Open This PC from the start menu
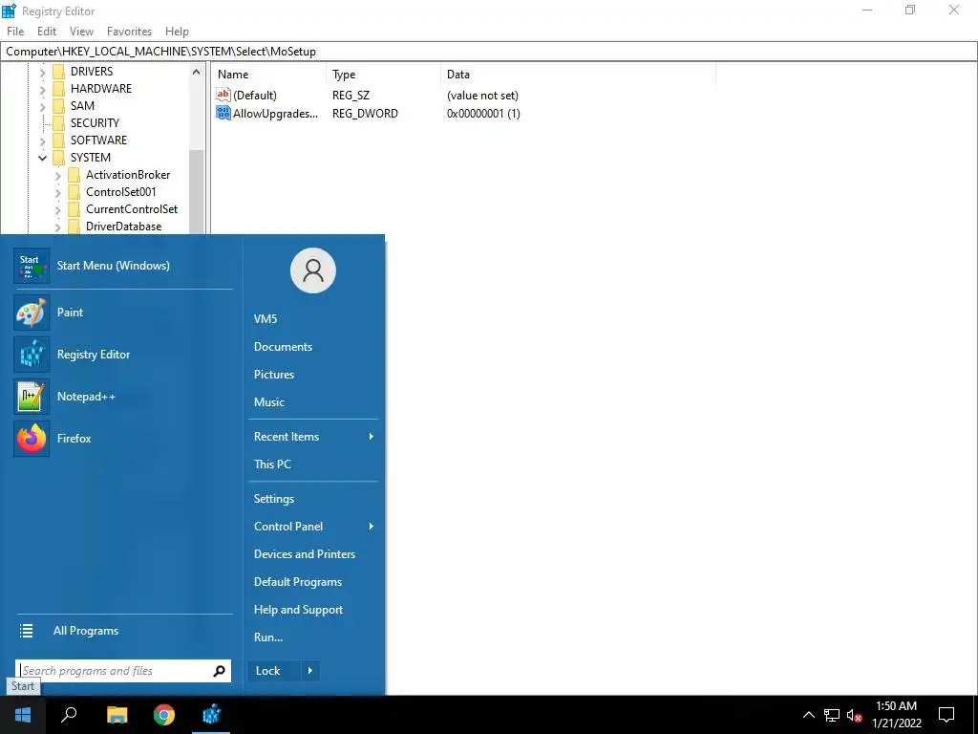Viewport: 978px width, 734px height. pos(272,464)
